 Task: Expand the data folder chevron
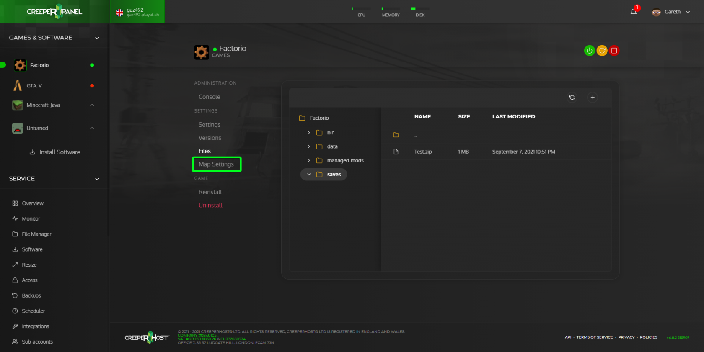click(309, 146)
